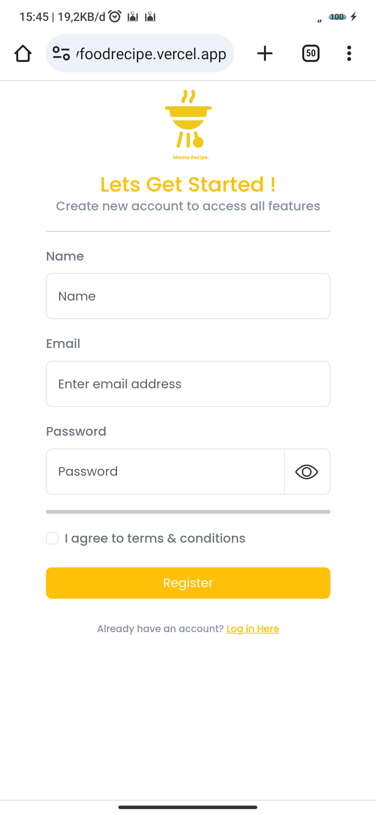Show the password using the eye toggle
The width and height of the screenshot is (376, 815).
[x=307, y=472]
